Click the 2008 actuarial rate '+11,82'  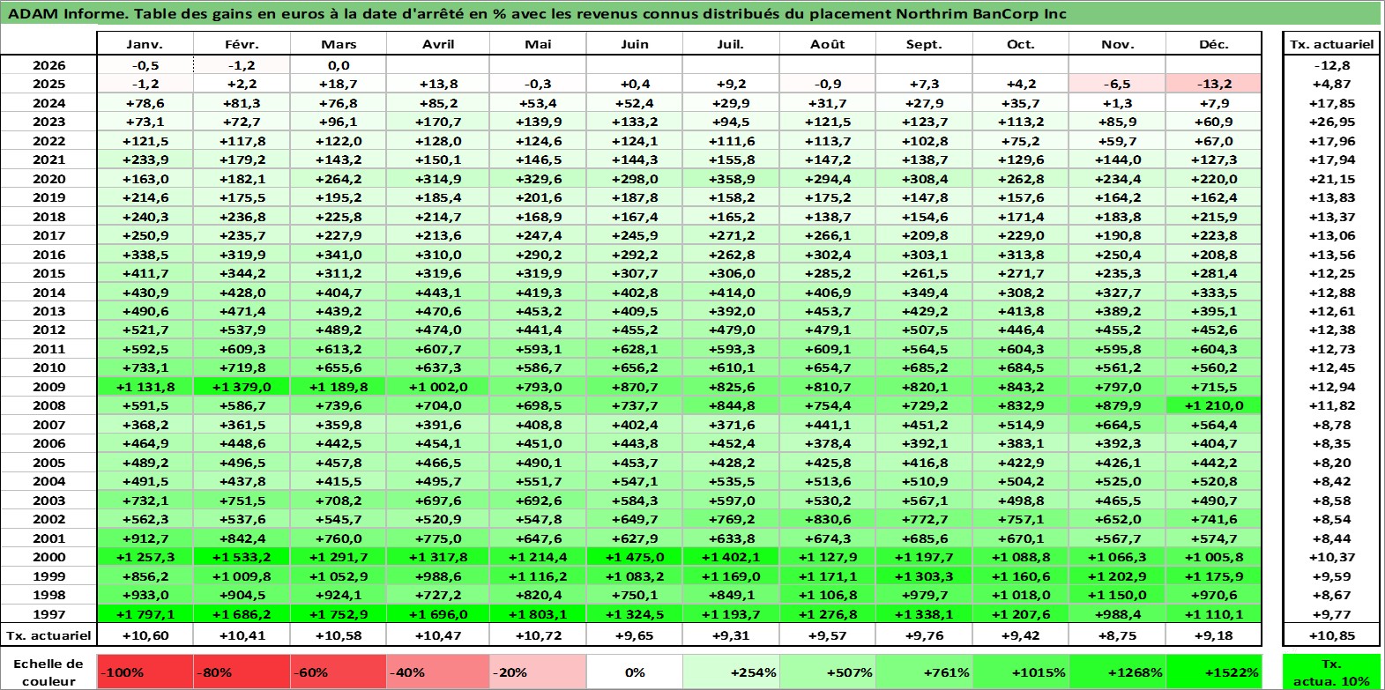click(1331, 405)
